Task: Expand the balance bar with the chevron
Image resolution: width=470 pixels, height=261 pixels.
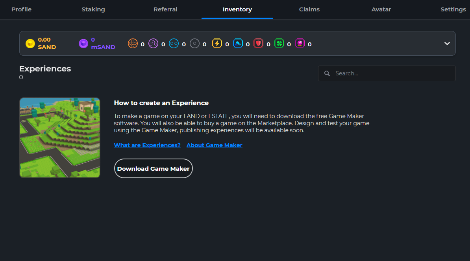Action: click(x=447, y=44)
